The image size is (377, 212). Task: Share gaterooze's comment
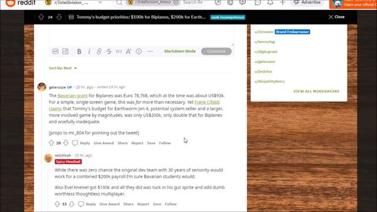pos(123,143)
